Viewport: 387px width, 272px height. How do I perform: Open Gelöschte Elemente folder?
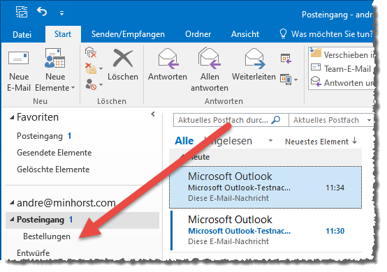click(53, 169)
